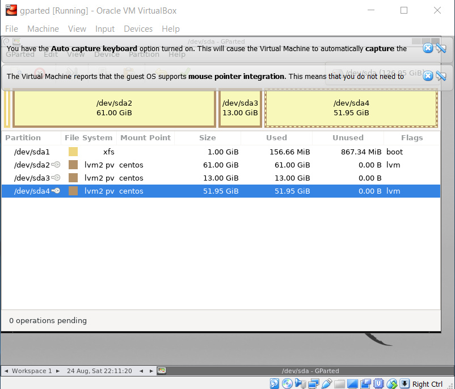Switch to the next workspace using right arrow
Viewport: 455px width, 389px height.
[58, 371]
